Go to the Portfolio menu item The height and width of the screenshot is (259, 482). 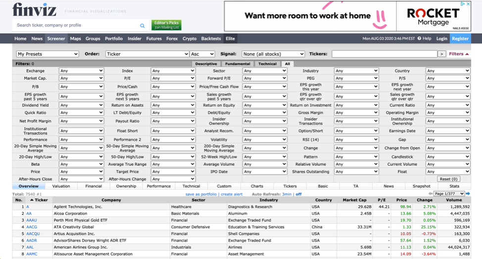(114, 38)
